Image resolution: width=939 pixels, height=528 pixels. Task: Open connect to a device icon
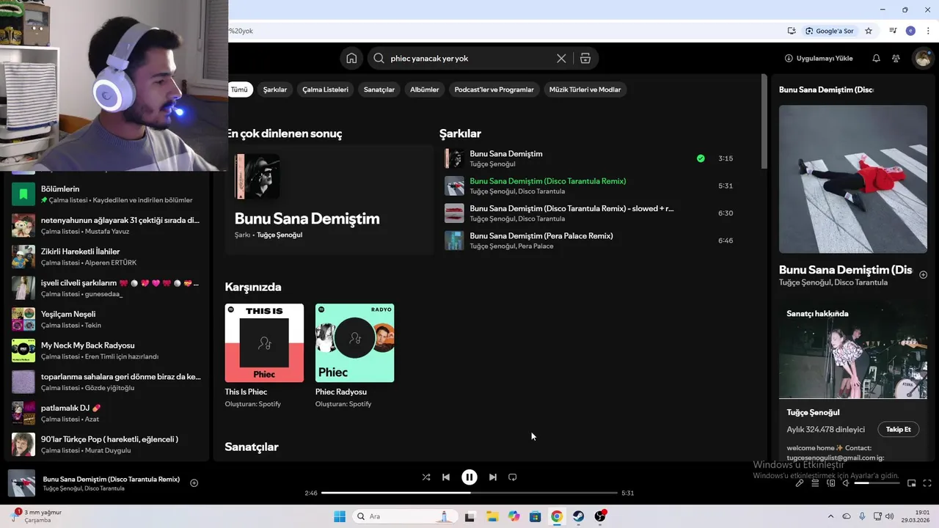click(831, 483)
